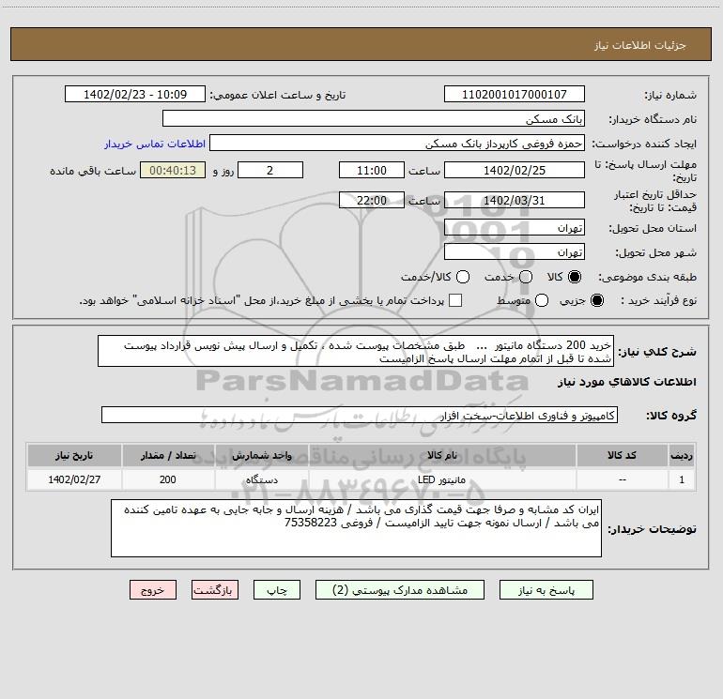Select the خدمت radio button

(526, 277)
